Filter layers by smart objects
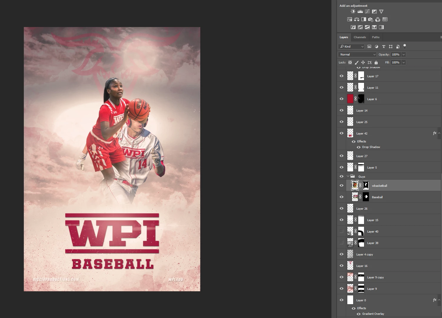Screen dimensions: 442x318 pos(398,46)
